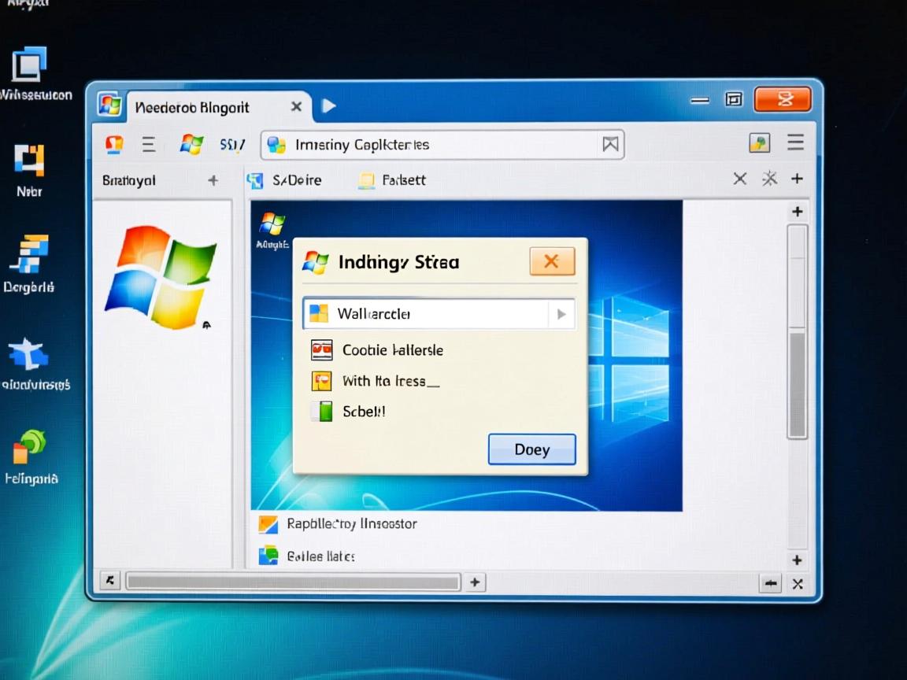Click the extension icon beside hamburger menu
Viewport: 907px width, 680px height.
click(x=759, y=142)
